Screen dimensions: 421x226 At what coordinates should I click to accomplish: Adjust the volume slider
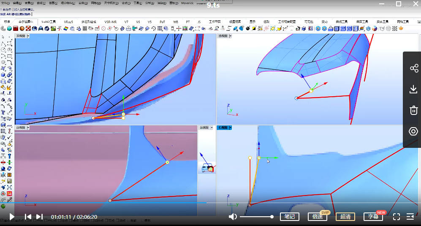pyautogui.click(x=257, y=217)
